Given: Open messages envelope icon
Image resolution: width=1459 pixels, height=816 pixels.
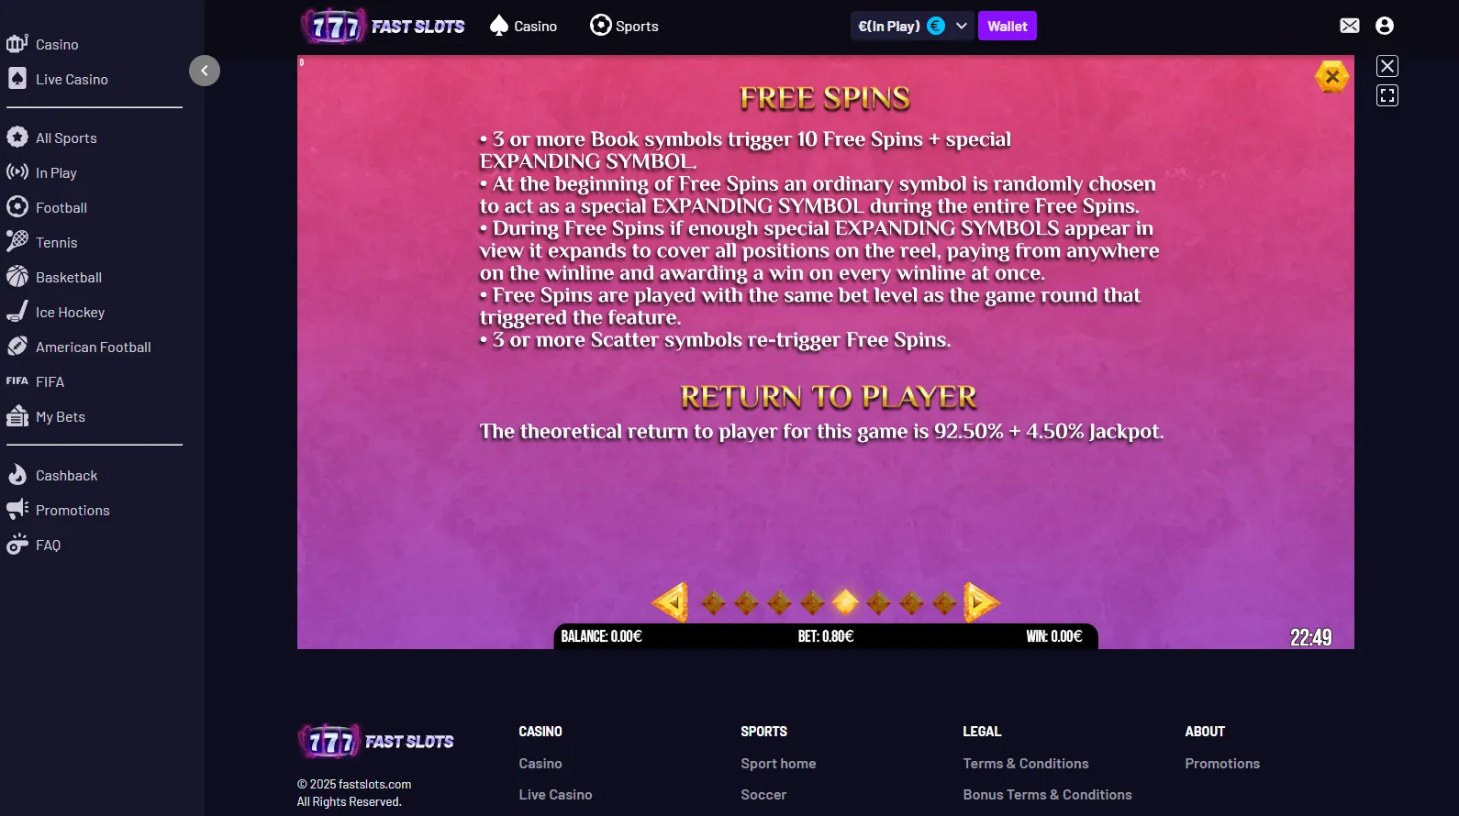Looking at the screenshot, I should pyautogui.click(x=1349, y=26).
